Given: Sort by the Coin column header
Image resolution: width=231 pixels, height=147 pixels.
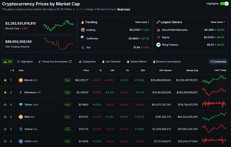Looking at the screenshot, I should coord(21,70).
